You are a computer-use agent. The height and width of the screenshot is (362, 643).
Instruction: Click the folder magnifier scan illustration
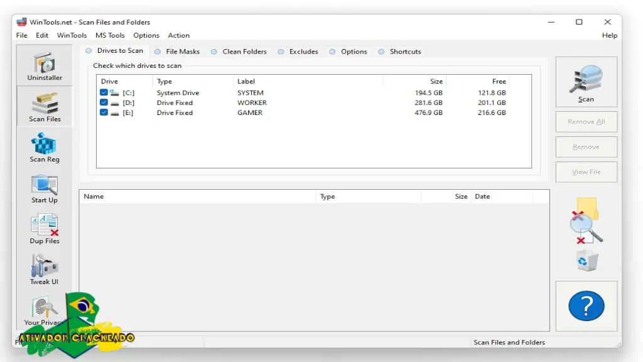pyautogui.click(x=586, y=221)
